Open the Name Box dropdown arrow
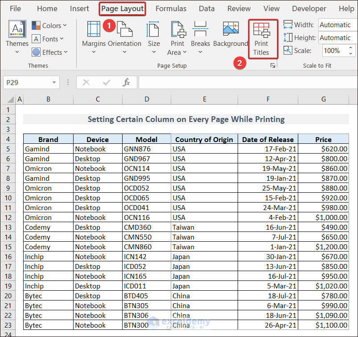Screen dimensions: 358x337 (54, 82)
